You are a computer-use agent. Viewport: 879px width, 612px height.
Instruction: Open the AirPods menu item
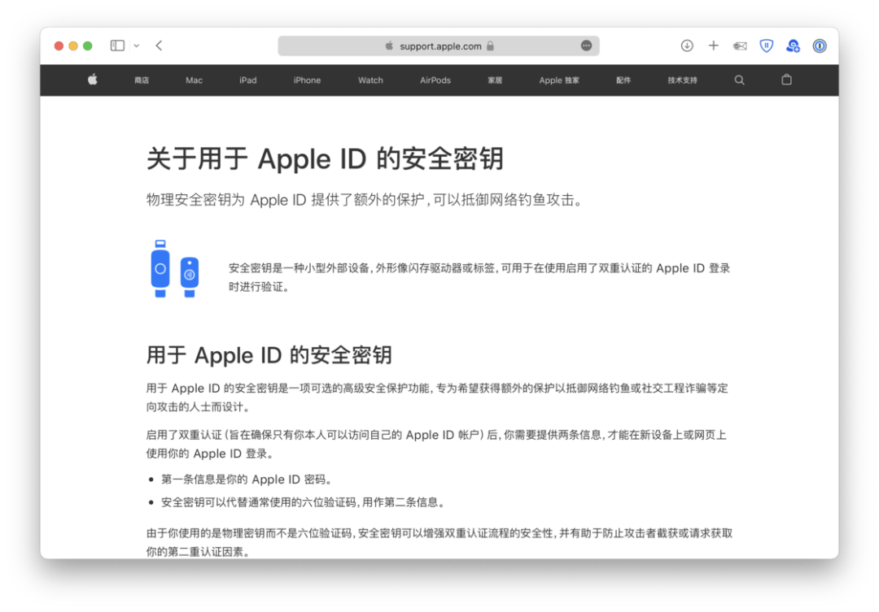(435, 80)
